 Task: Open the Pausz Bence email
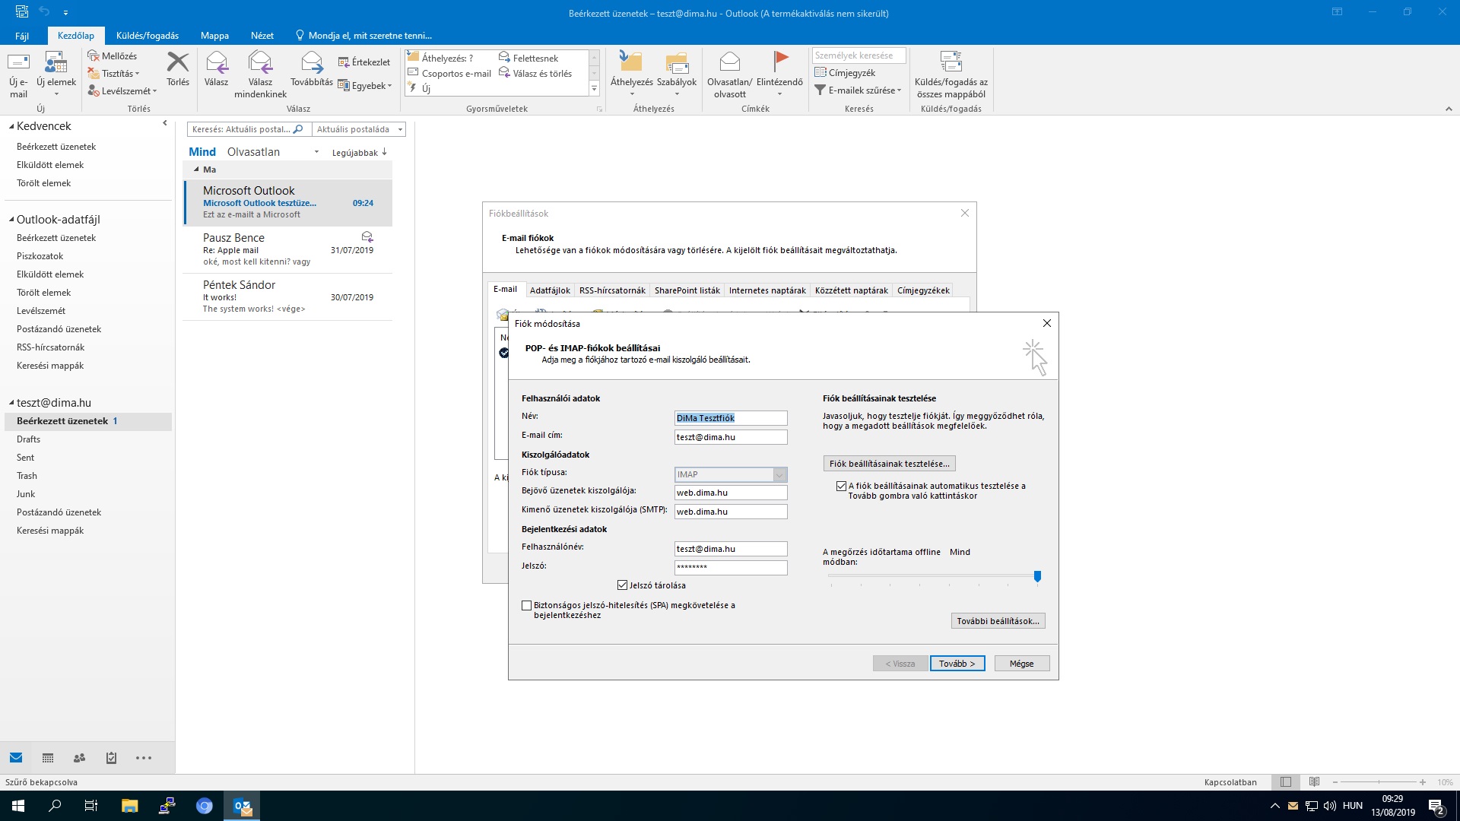288,249
